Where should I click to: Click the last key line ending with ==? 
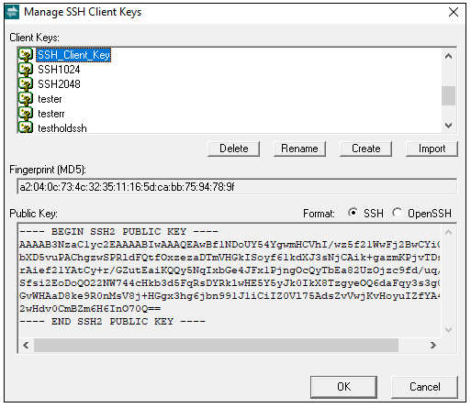coord(90,309)
